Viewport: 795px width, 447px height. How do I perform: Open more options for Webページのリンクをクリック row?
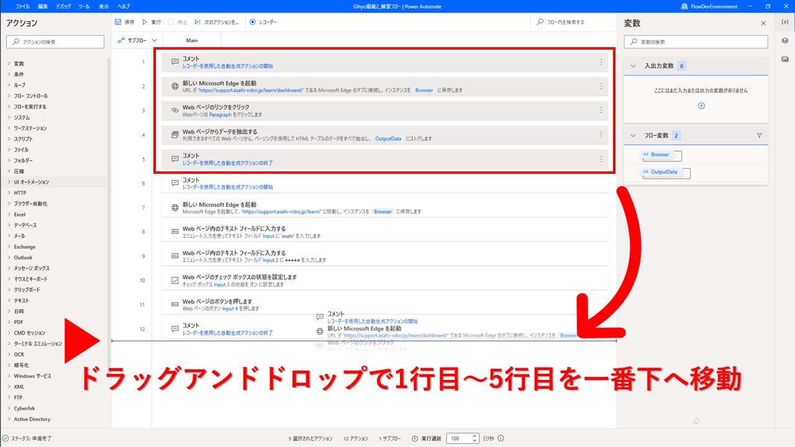[601, 111]
